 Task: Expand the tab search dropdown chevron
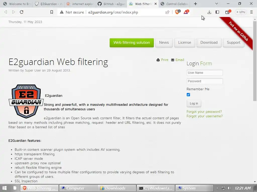tap(217, 3)
